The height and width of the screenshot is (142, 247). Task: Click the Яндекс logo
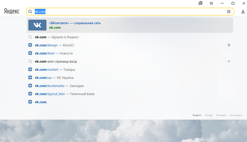(12, 11)
